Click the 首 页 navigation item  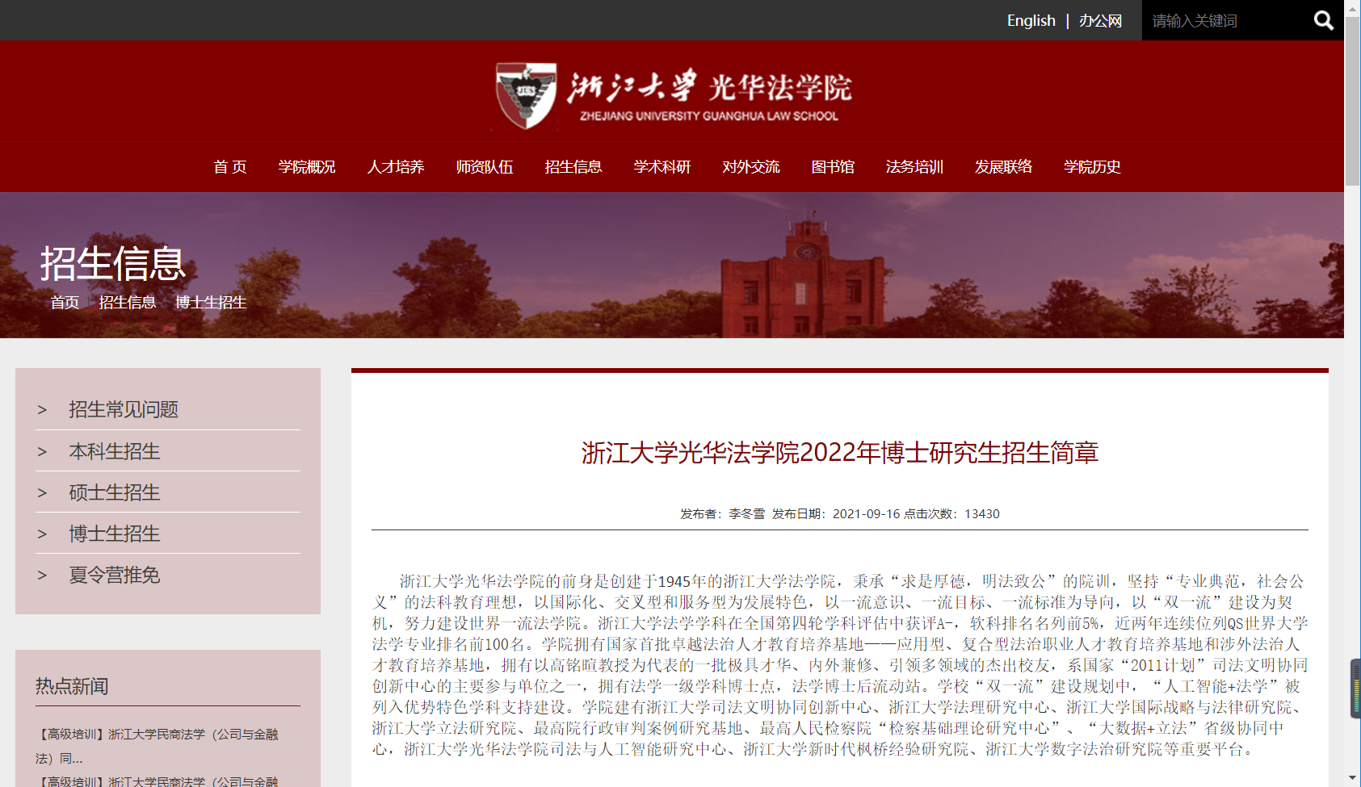229,167
